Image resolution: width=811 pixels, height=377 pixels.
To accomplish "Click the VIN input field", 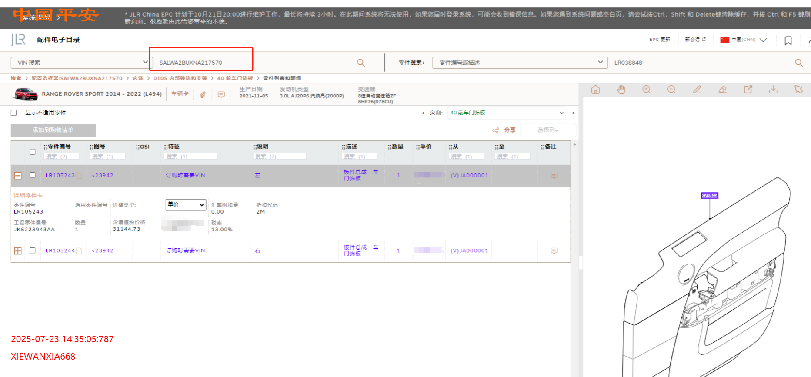I will coord(254,63).
